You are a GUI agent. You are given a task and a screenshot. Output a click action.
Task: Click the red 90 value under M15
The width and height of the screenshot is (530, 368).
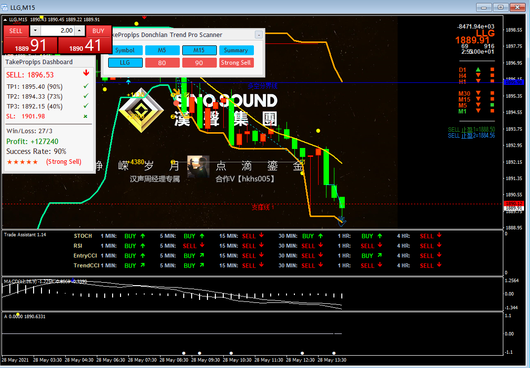coord(200,63)
